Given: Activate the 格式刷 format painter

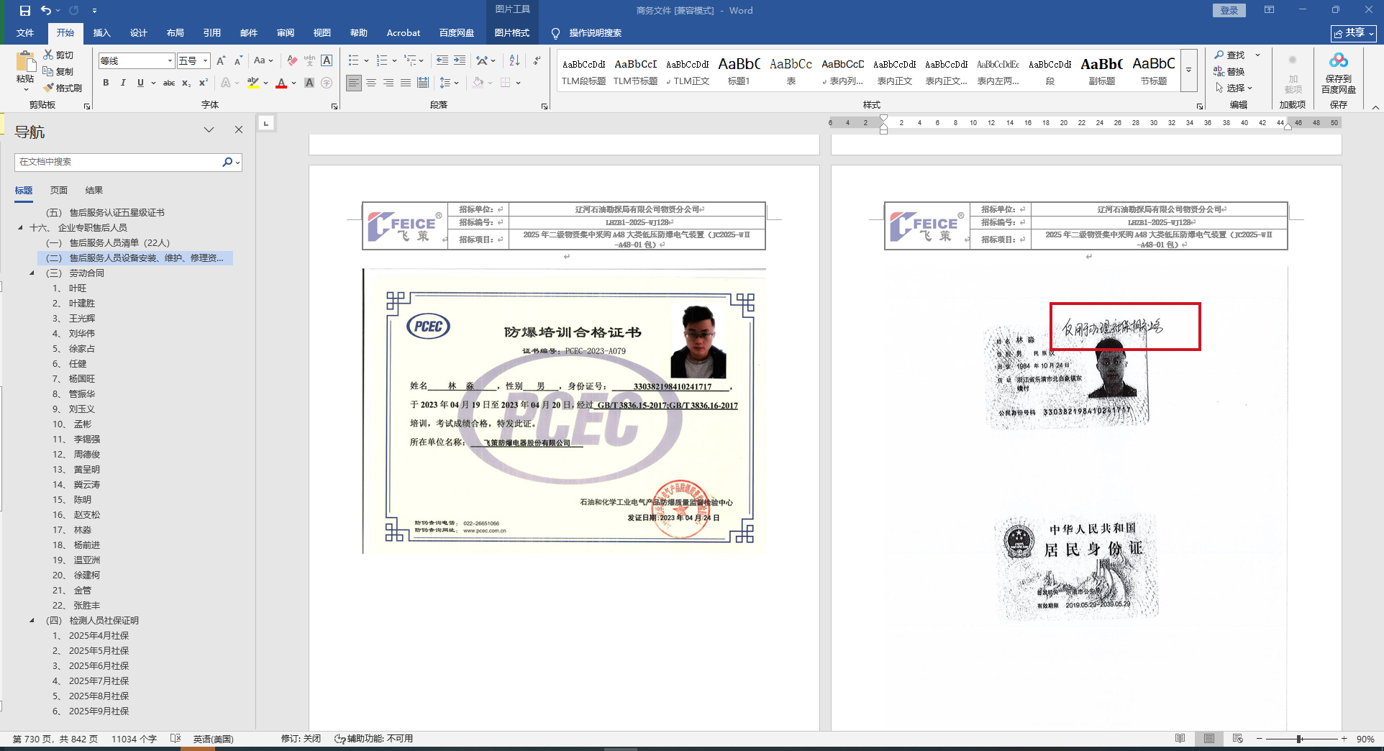Looking at the screenshot, I should click(x=63, y=88).
